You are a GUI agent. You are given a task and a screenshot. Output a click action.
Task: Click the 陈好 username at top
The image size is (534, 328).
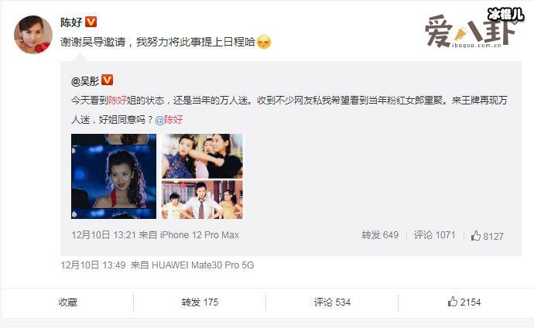point(71,22)
